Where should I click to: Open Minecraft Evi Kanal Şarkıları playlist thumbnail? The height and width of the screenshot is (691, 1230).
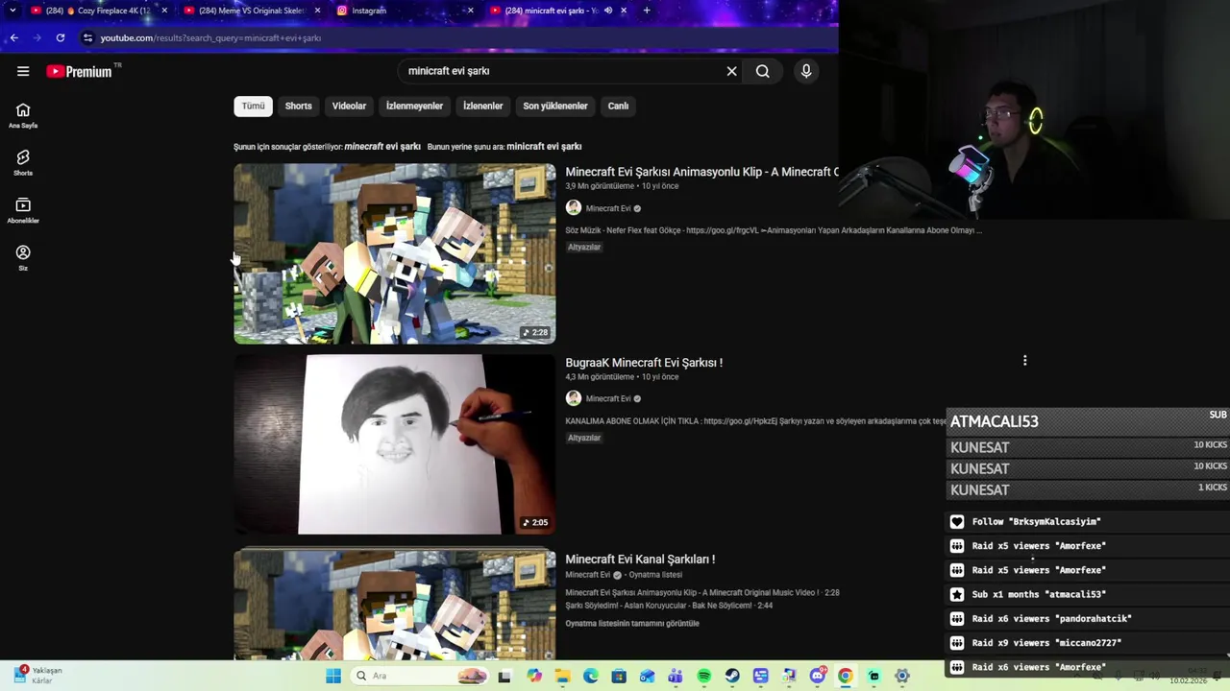point(394,605)
